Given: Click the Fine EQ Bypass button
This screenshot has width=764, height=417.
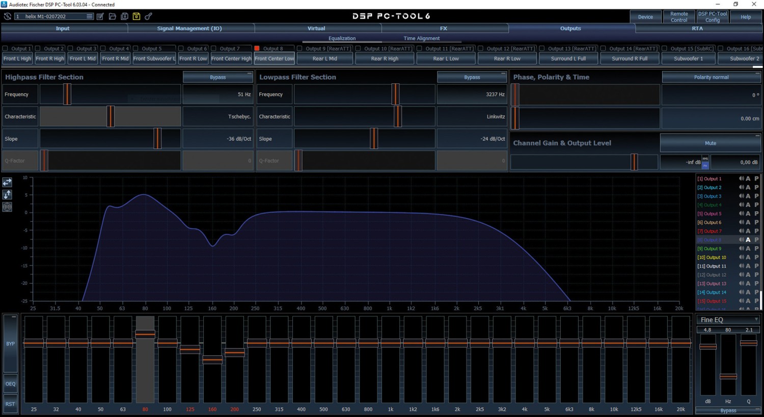Looking at the screenshot, I should (728, 410).
